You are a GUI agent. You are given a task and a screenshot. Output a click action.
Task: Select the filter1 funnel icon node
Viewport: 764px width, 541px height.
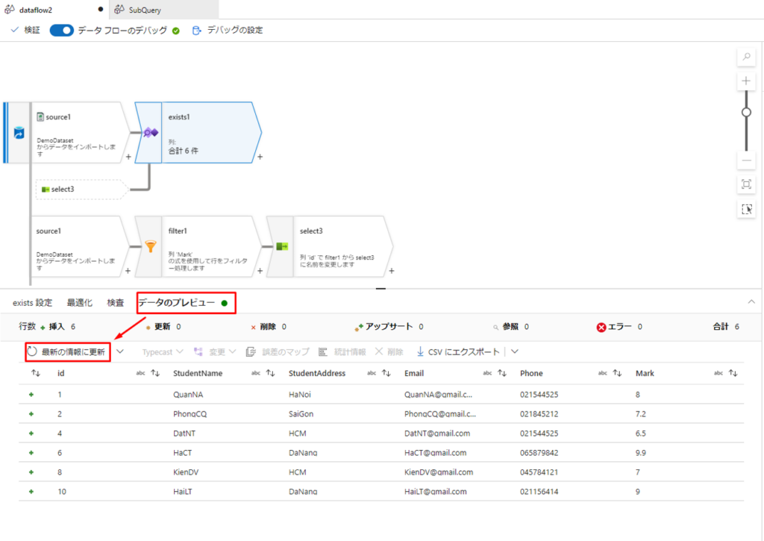click(x=151, y=246)
